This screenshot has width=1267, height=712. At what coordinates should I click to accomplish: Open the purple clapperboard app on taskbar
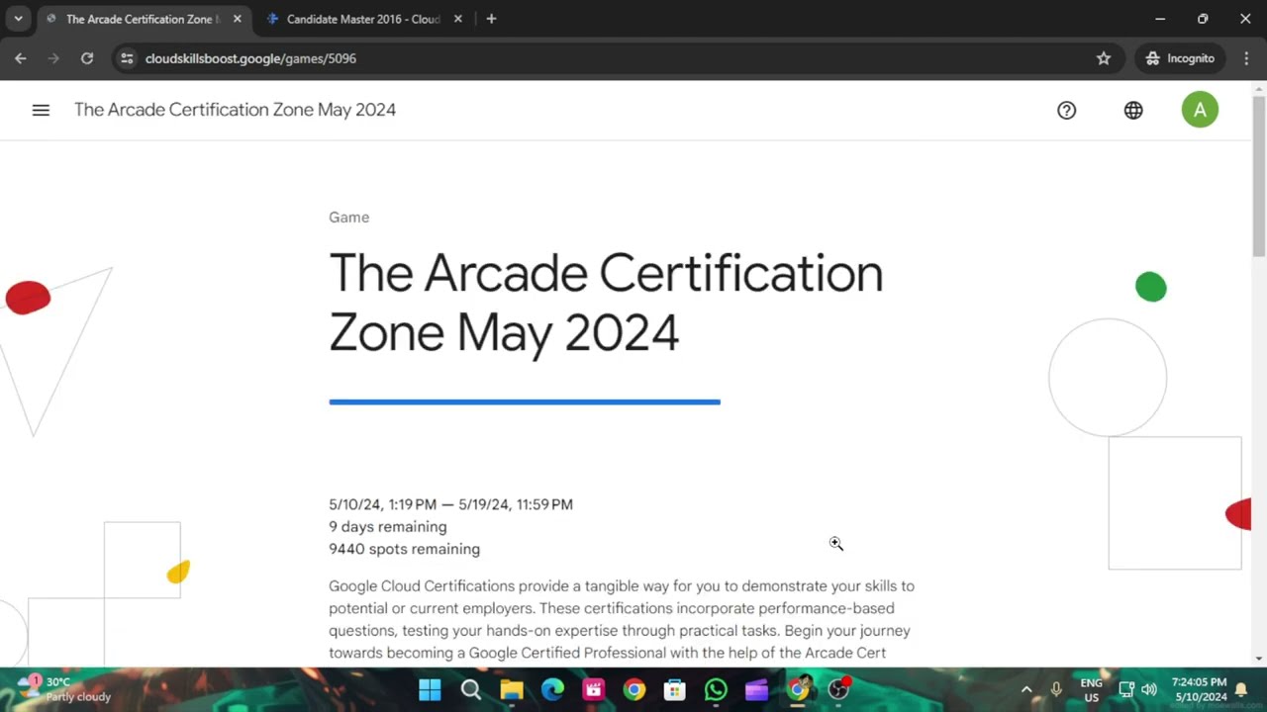[756, 689]
